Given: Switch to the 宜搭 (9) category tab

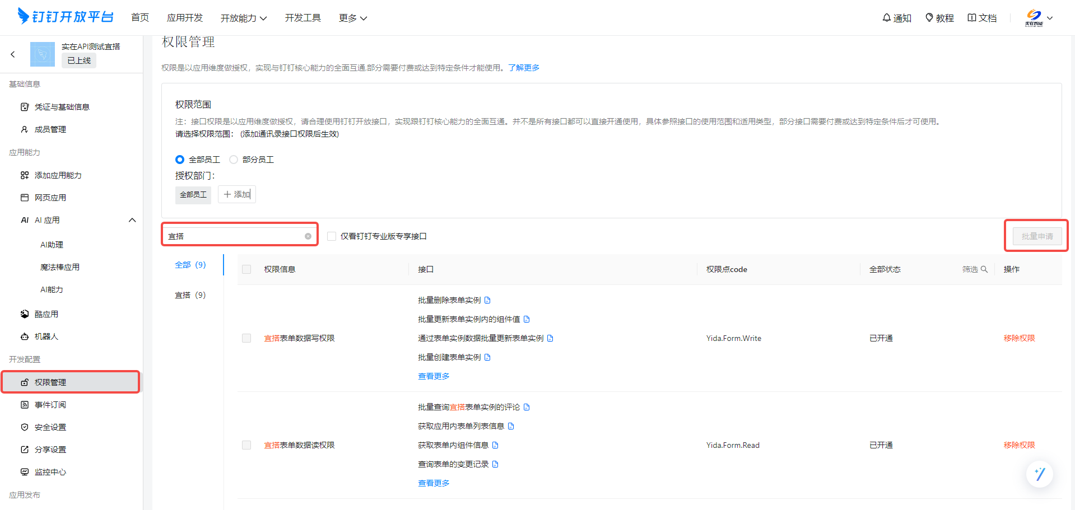Looking at the screenshot, I should [190, 295].
